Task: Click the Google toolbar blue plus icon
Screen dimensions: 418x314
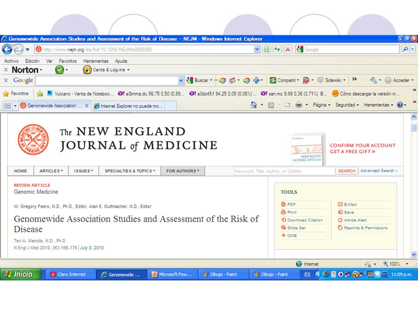Action: click(x=256, y=80)
